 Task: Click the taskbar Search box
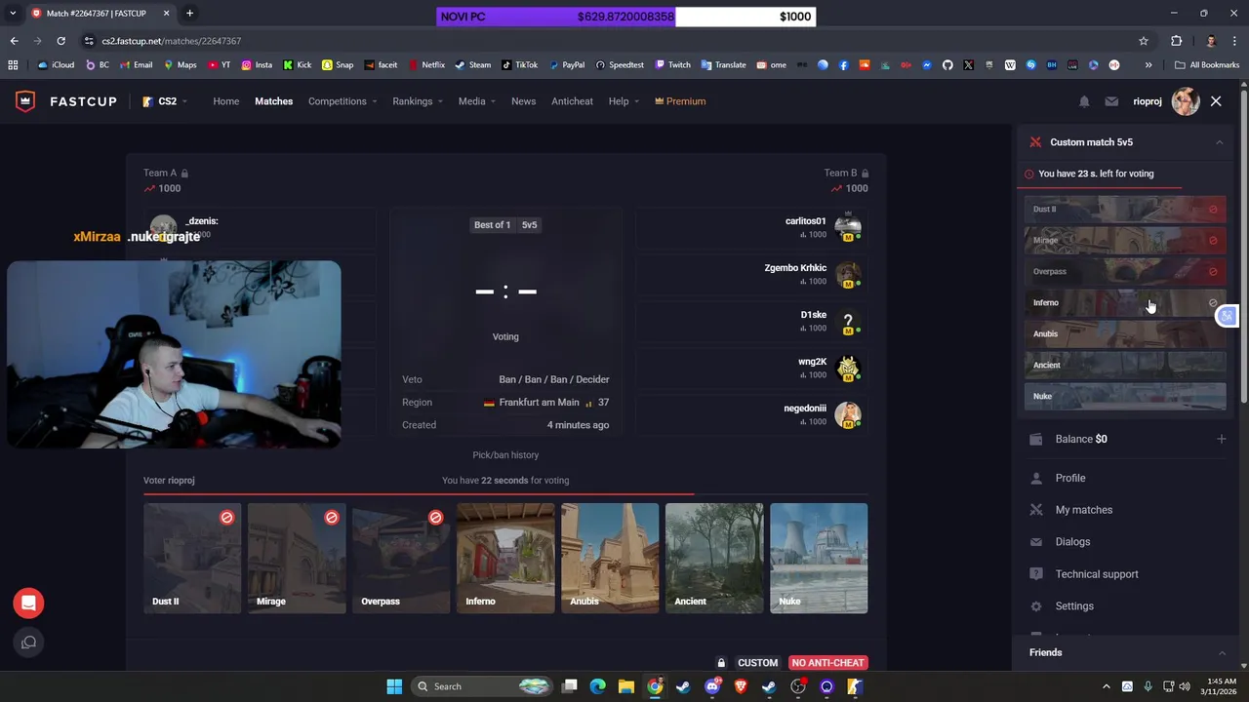point(484,686)
